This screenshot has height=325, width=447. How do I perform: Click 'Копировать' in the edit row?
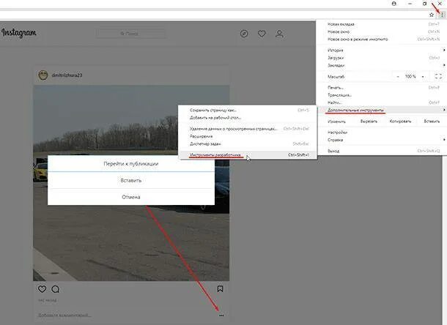400,122
